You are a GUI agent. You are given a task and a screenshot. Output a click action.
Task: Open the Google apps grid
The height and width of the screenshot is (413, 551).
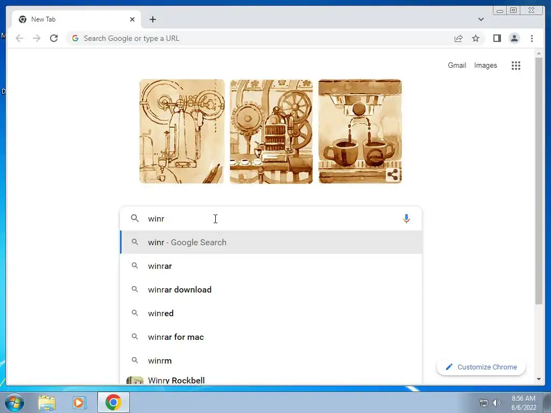point(516,65)
